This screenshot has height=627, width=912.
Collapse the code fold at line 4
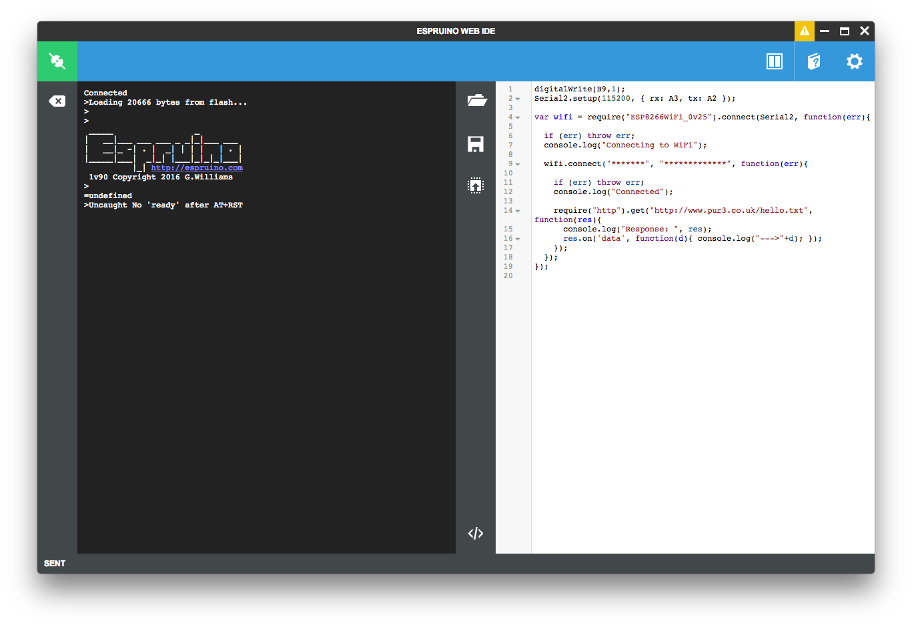(x=518, y=117)
